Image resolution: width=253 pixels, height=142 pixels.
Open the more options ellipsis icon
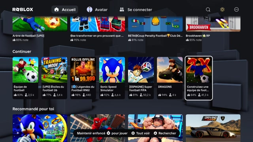point(236,9)
